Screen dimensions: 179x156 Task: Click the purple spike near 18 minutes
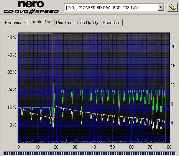(53, 83)
